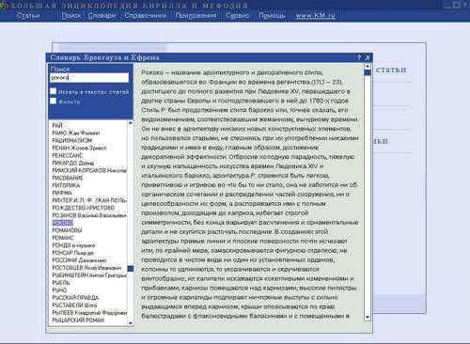Toggle the 'Фильтр' checkbox
The image size is (470, 344).
coord(54,101)
